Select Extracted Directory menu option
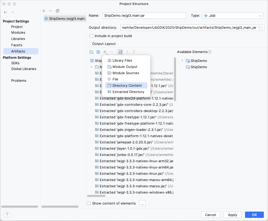The width and height of the screenshot is (268, 221). (128, 92)
